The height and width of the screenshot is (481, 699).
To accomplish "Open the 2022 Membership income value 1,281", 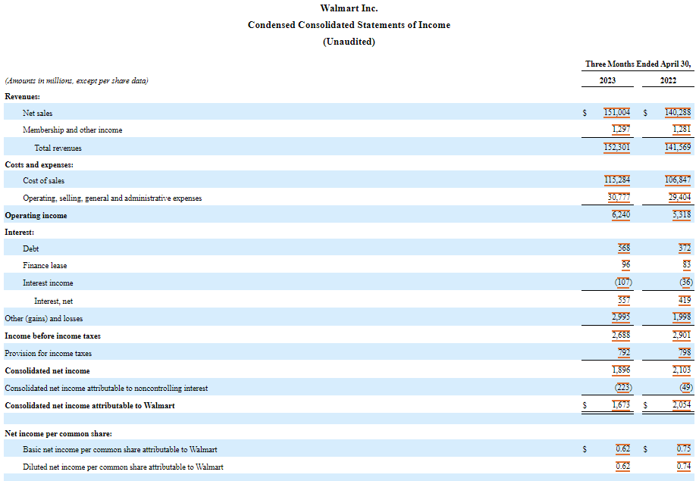I will (x=682, y=130).
